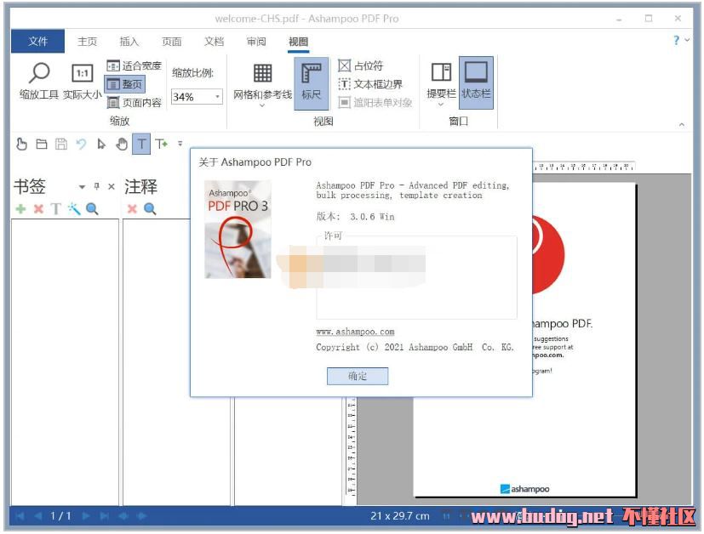Pin the 书签 bookmarks panel
Screen dimensions: 704x534
click(96, 186)
